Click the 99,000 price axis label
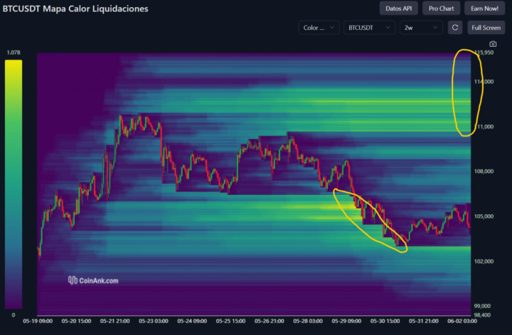Screen dimensions: 512x335 [x=482, y=306]
